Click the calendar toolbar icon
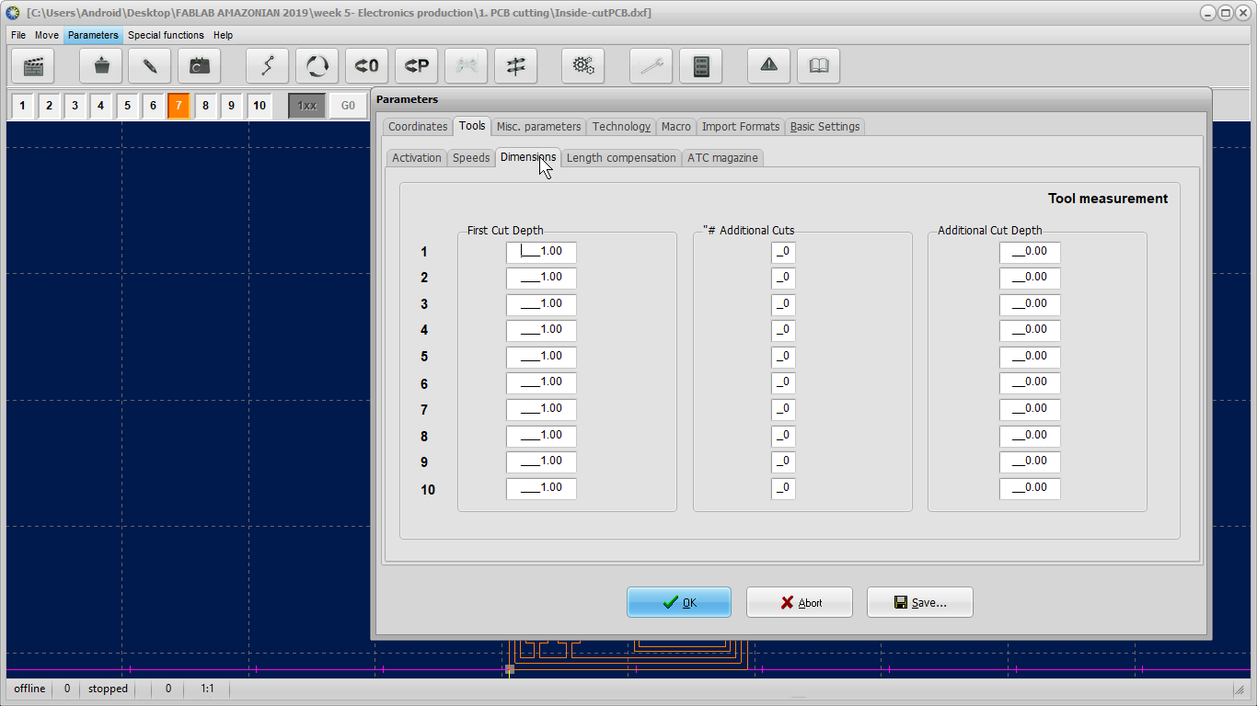1257x706 pixels. click(200, 66)
